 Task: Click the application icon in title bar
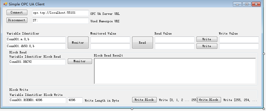(x=5, y=4)
